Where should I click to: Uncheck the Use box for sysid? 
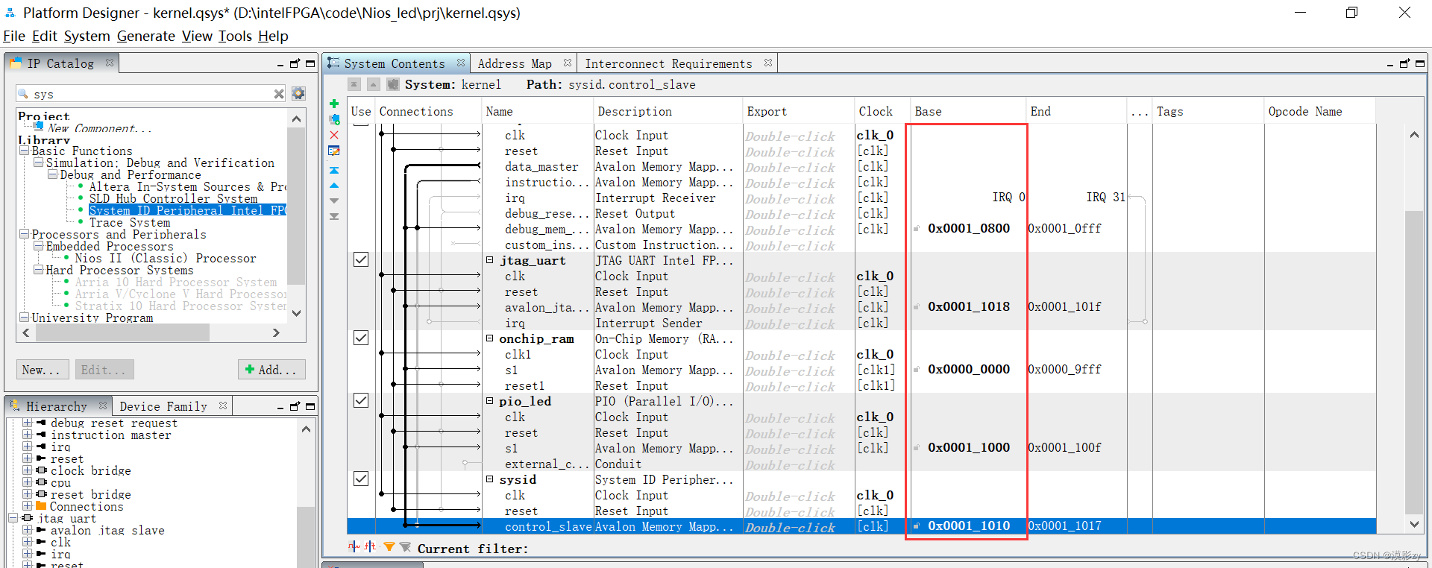pos(361,479)
